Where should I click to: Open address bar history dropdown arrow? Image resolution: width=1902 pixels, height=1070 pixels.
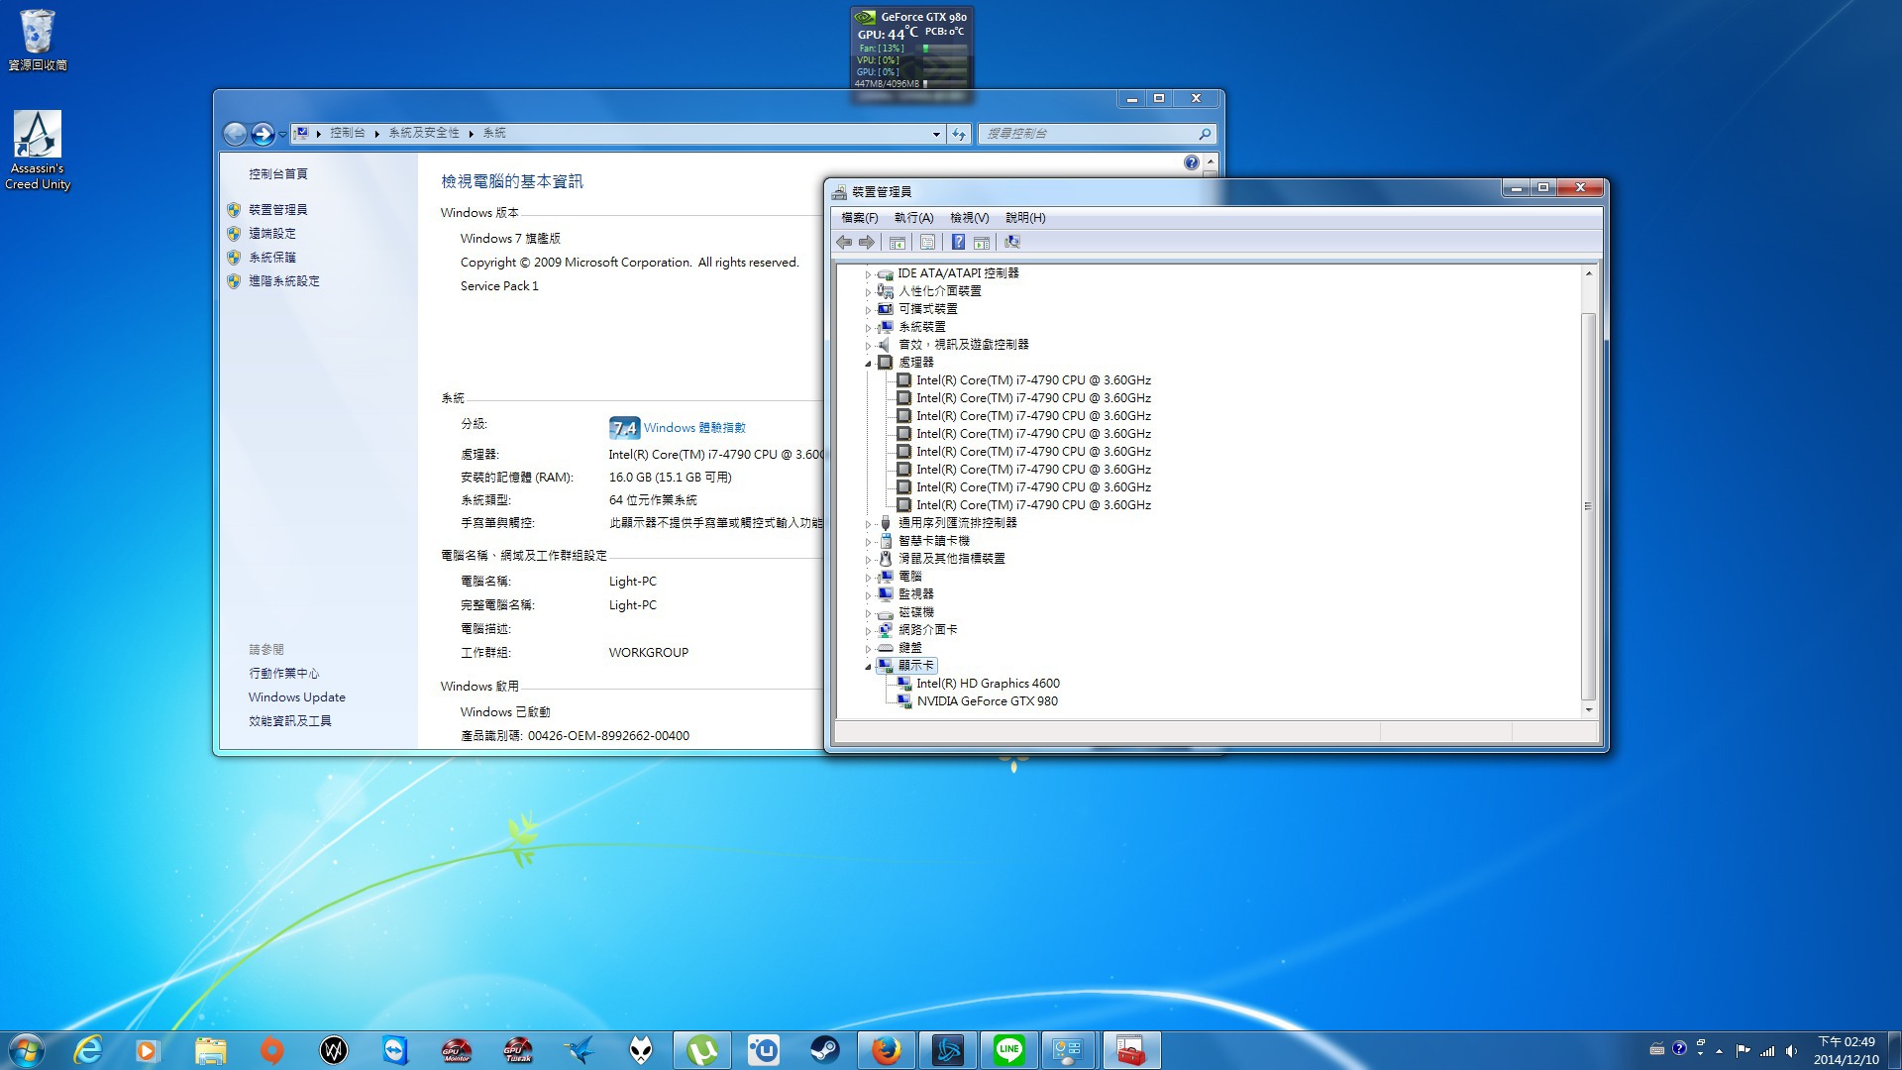pyautogui.click(x=936, y=134)
